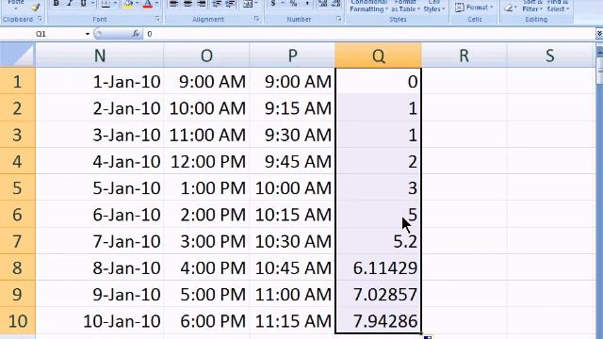The height and width of the screenshot is (339, 603).
Task: Click cell containing 12:00 PM
Action: tap(206, 161)
